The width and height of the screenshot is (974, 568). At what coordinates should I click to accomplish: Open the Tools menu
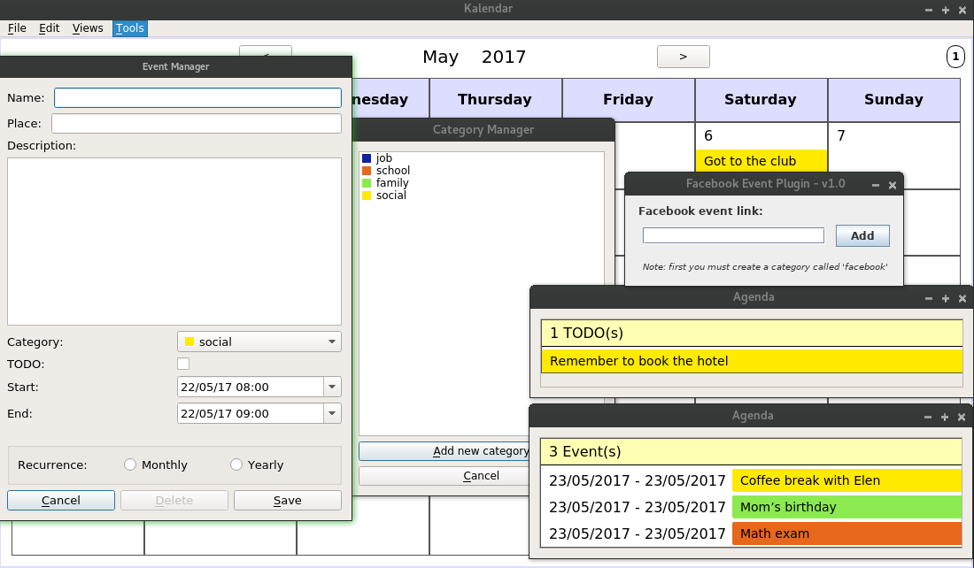point(129,27)
